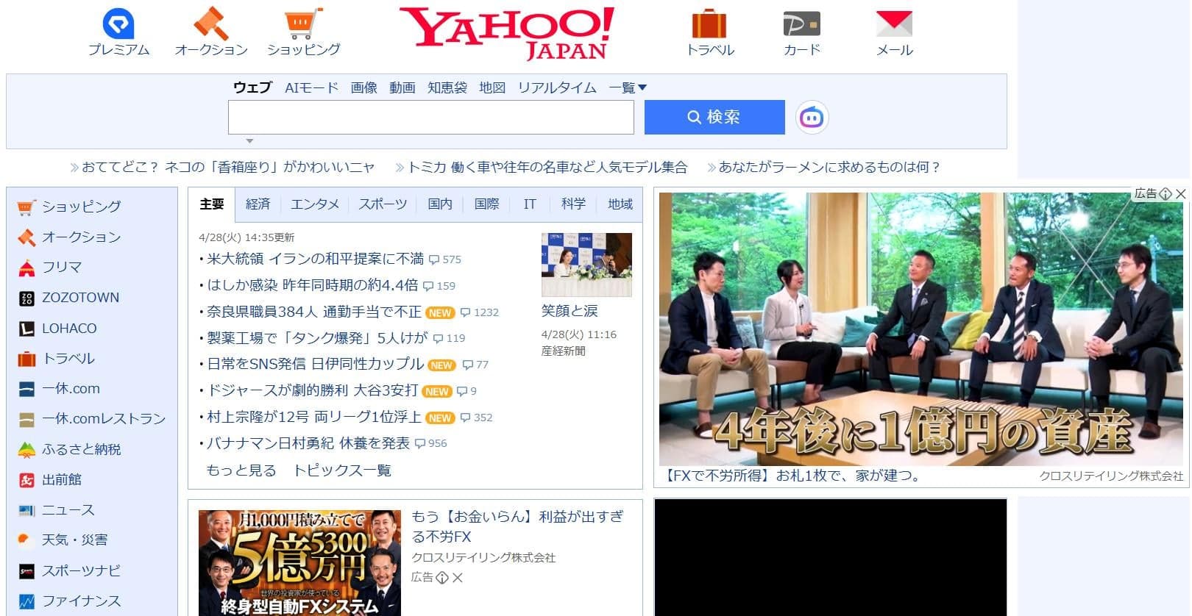This screenshot has width=1192, height=616.
Task: Open headline 米大統領 イランの和平提案に不満
Action: point(315,259)
